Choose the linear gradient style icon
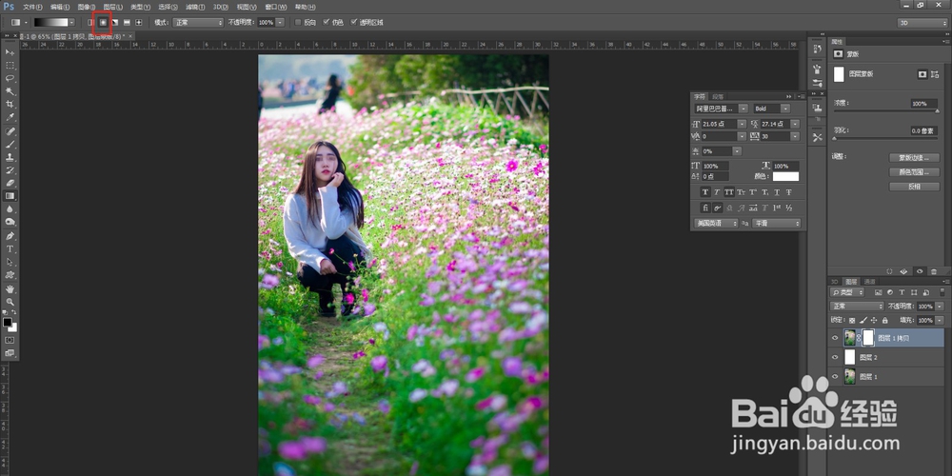The height and width of the screenshot is (476, 952). click(90, 23)
